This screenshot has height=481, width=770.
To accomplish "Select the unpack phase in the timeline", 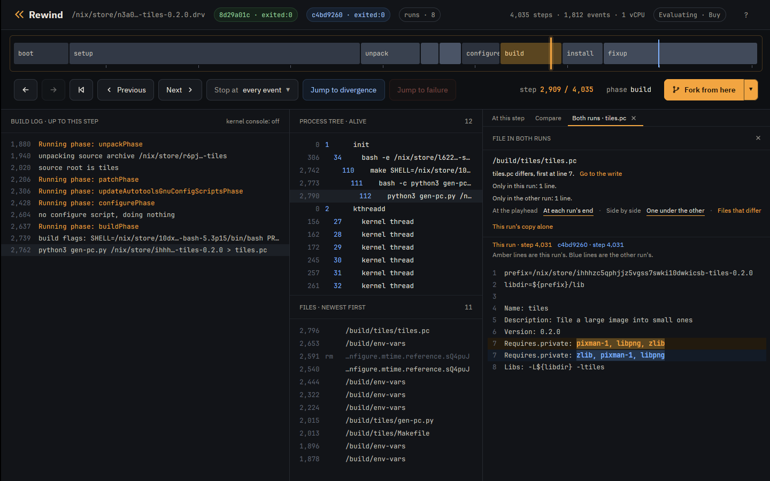I will tap(390, 53).
